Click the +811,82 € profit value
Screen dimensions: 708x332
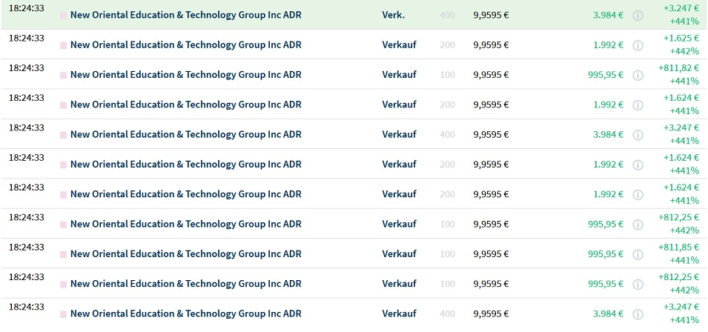(x=678, y=68)
